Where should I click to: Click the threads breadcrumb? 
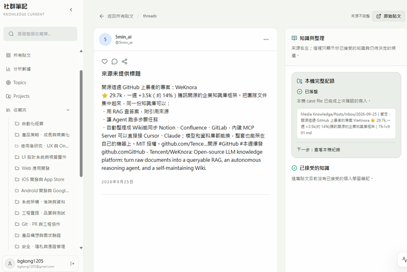150,16
